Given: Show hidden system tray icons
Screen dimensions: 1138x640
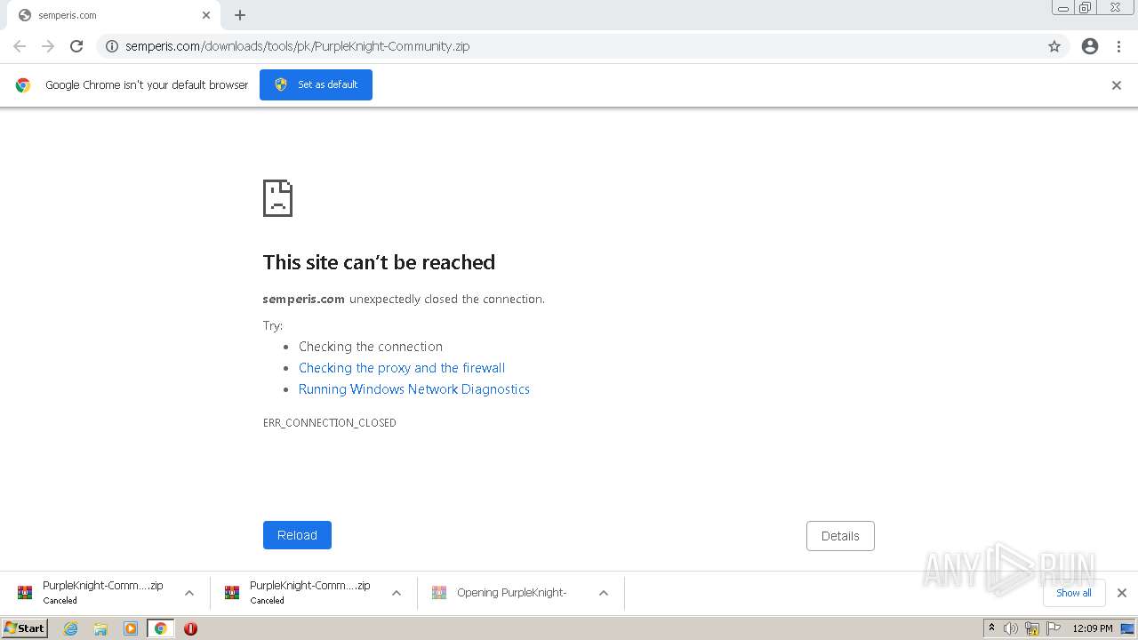Looking at the screenshot, I should [992, 628].
